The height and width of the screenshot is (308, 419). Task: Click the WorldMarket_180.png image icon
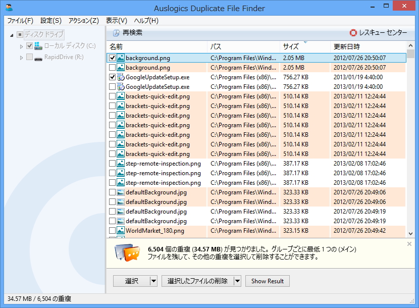pos(121,230)
